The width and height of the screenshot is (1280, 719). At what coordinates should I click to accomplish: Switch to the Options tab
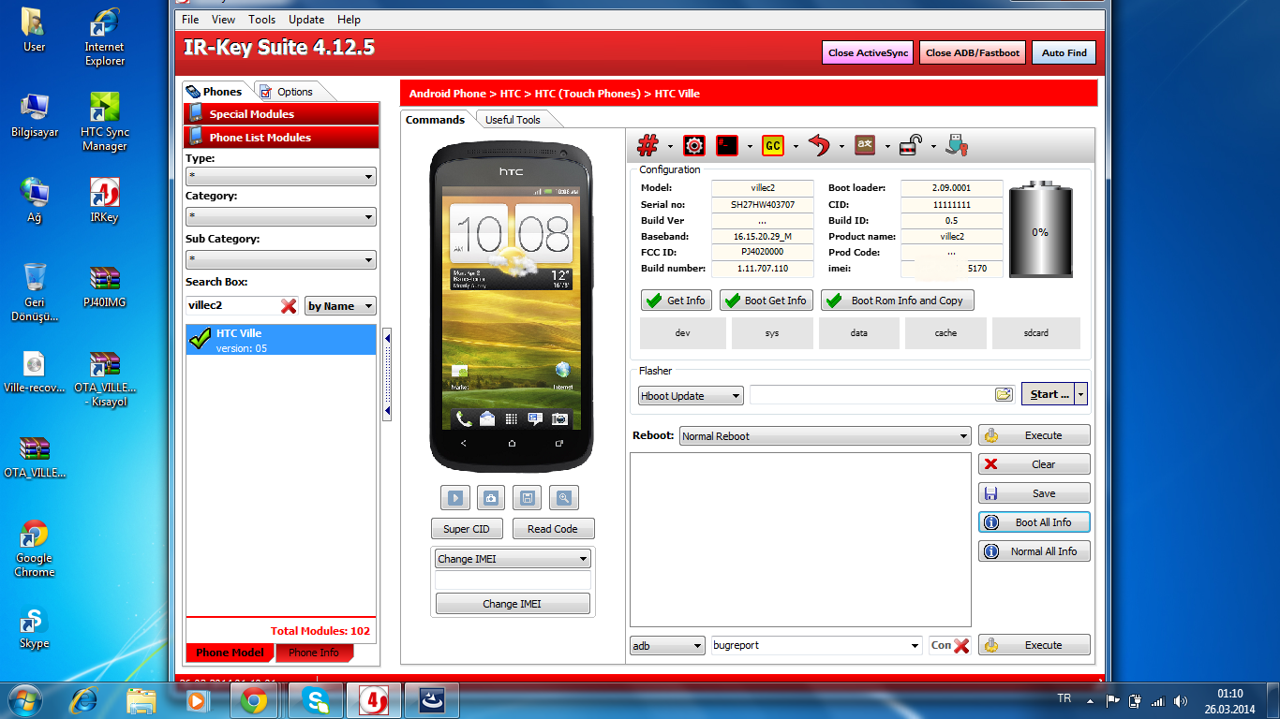coord(294,92)
